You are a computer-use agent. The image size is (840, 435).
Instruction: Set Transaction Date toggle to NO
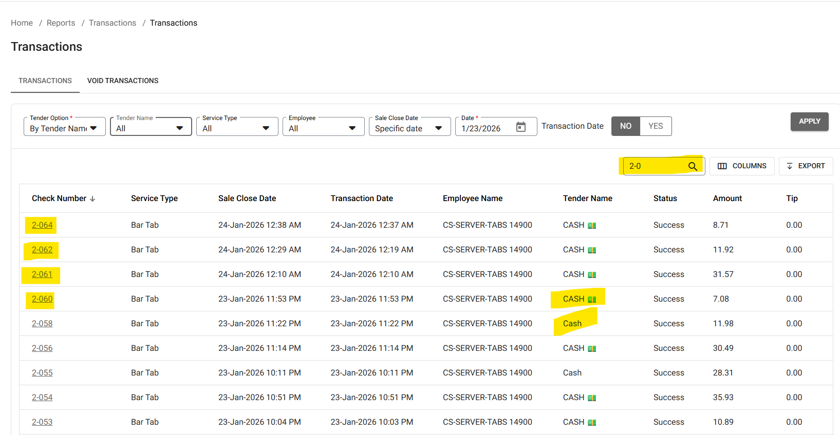point(625,126)
